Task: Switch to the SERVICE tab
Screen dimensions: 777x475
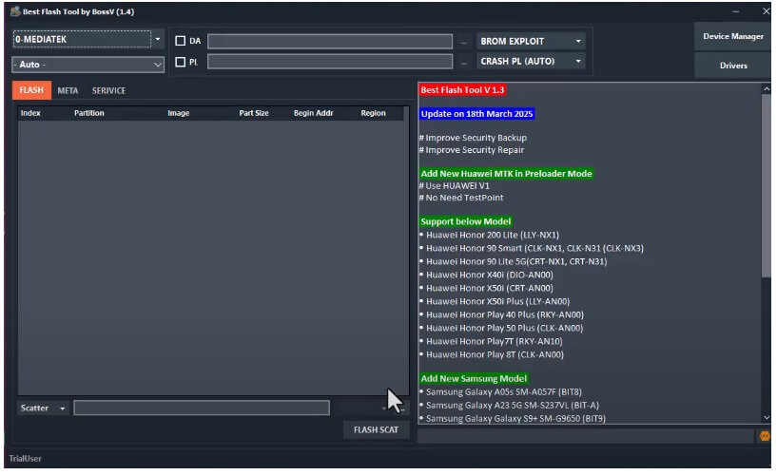Action: pyautogui.click(x=108, y=90)
